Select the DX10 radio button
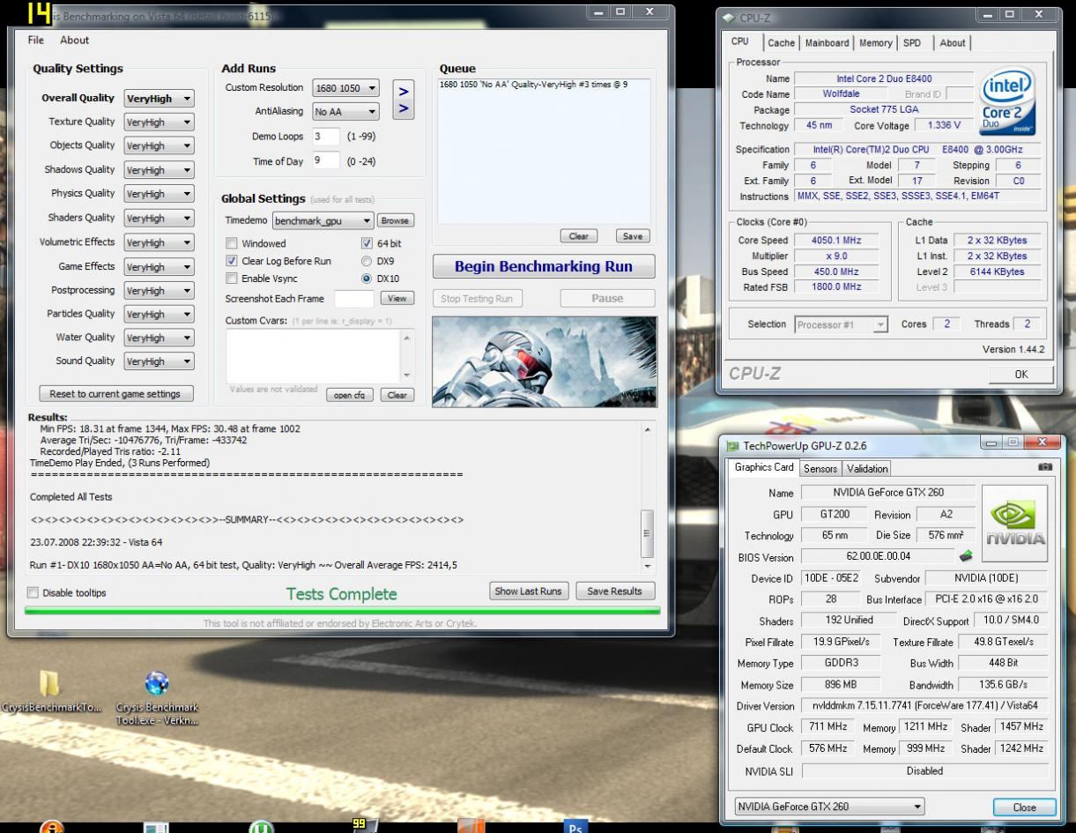 [367, 279]
